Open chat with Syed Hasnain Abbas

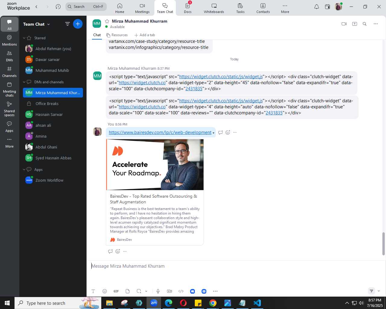tap(53, 158)
